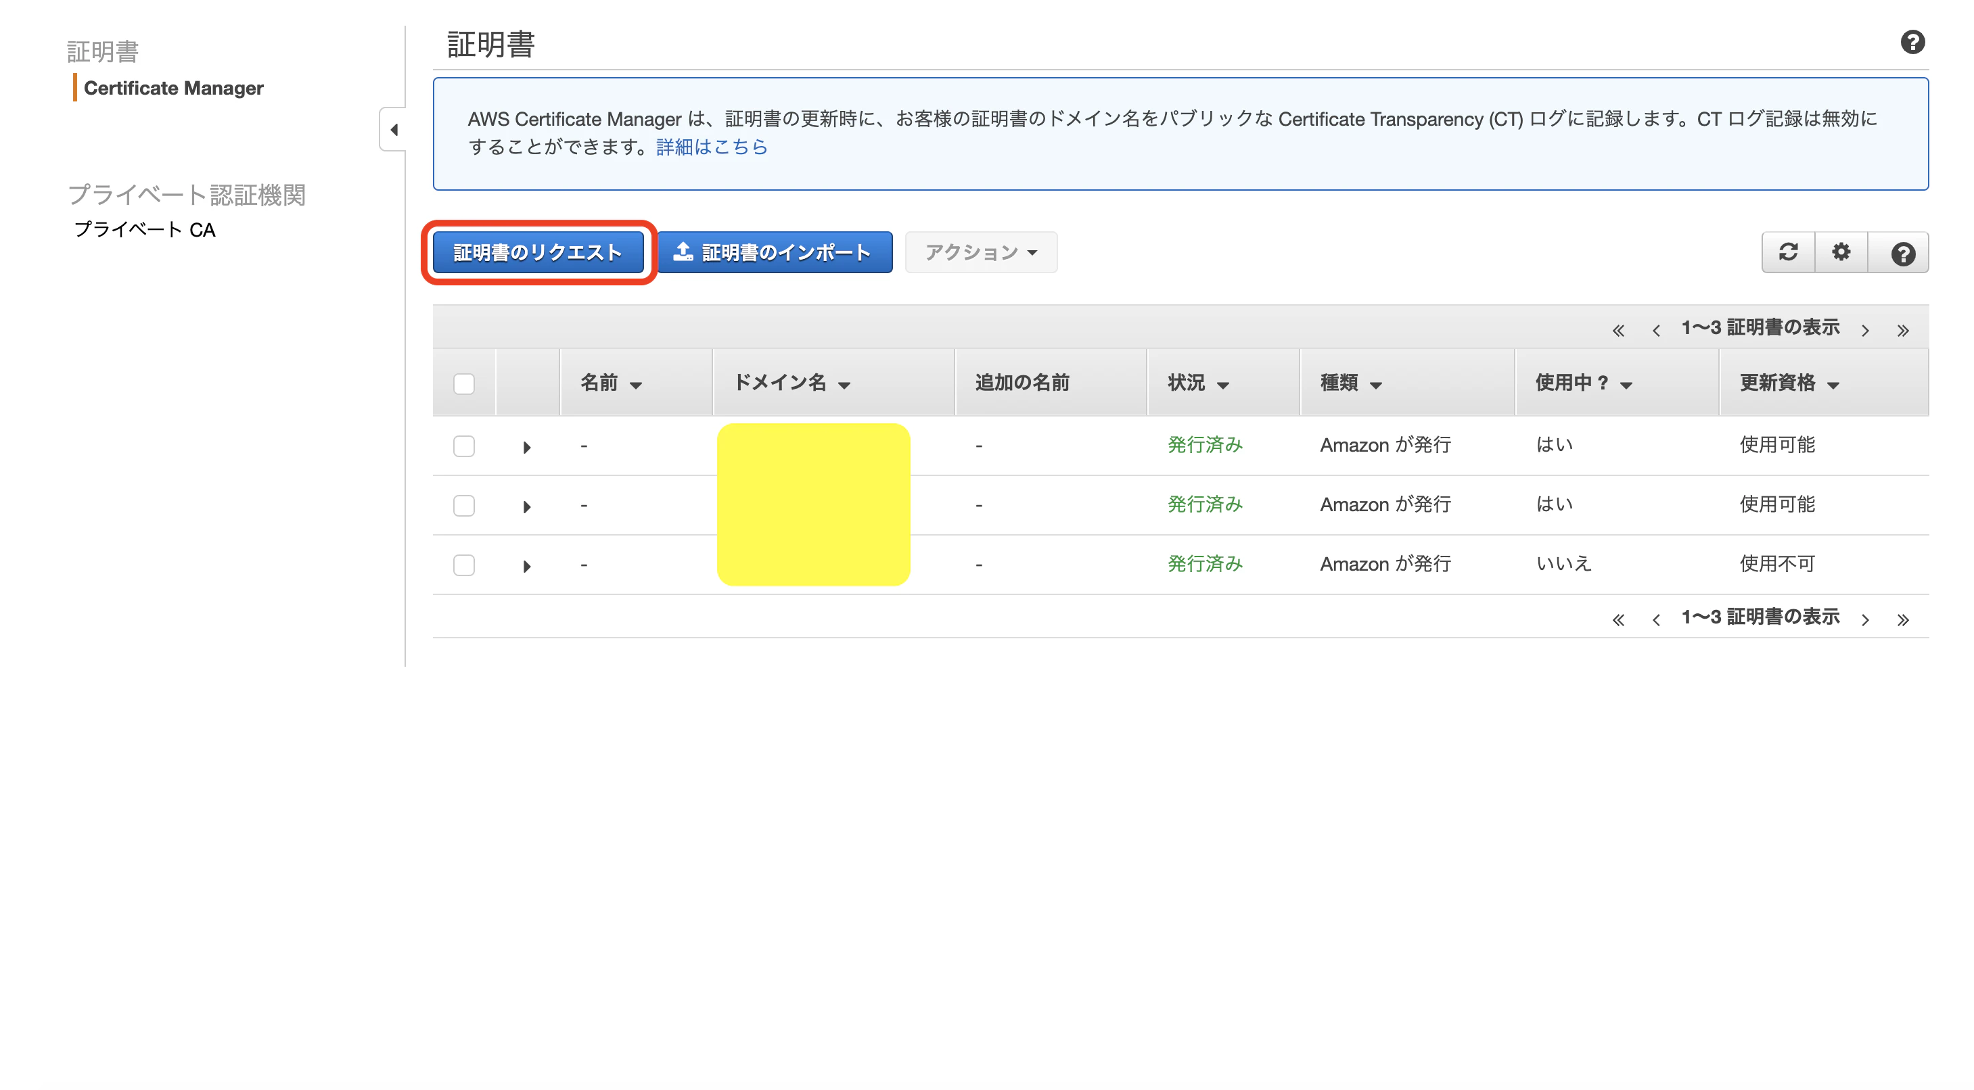Screen dimensions: 1974x1090
Task: Go to first page in top pagination
Action: coord(1617,330)
